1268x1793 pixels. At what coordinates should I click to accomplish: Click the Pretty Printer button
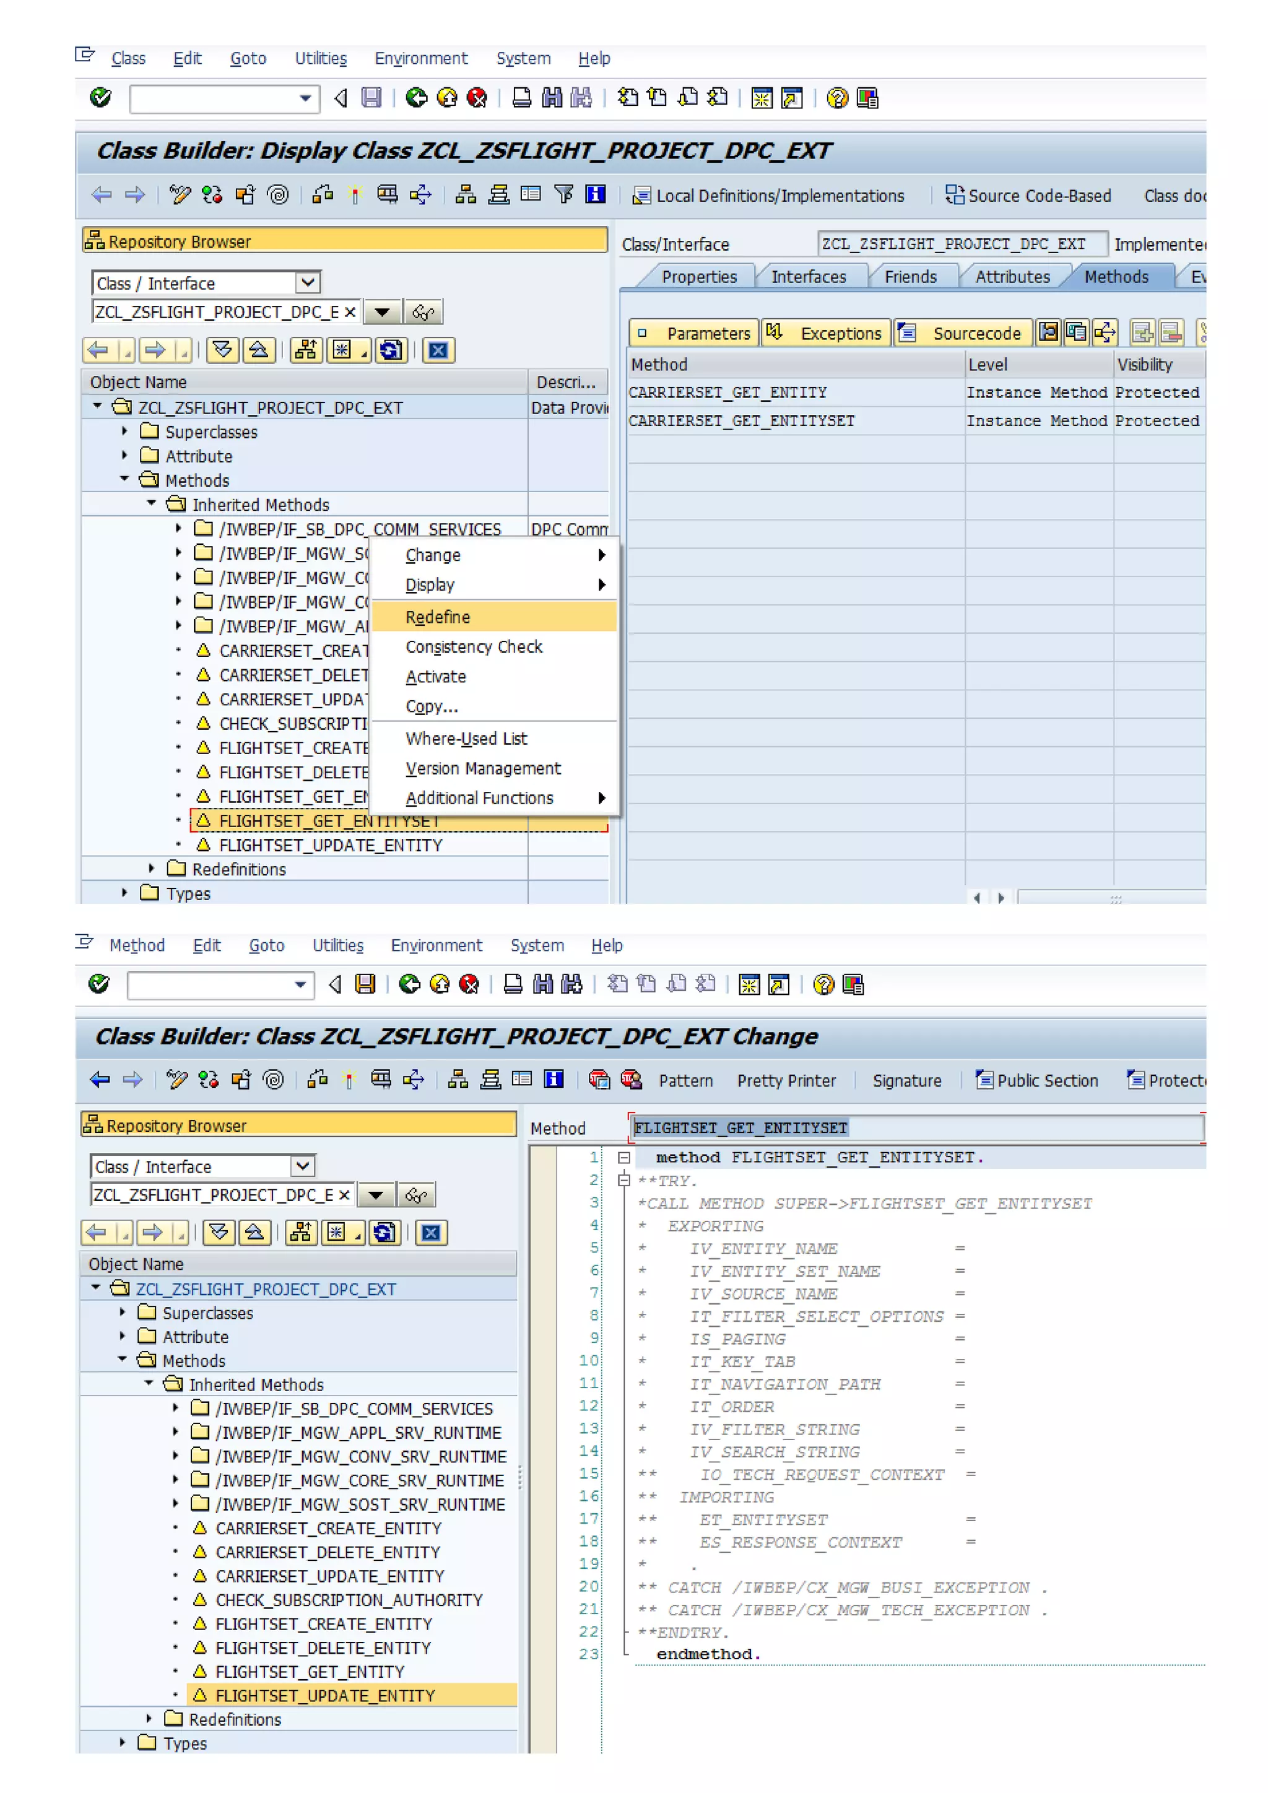click(x=786, y=1081)
